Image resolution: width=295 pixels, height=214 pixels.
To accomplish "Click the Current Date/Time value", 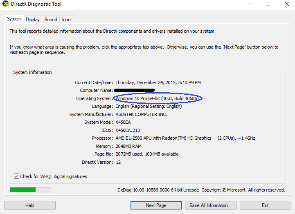I will point(158,82).
